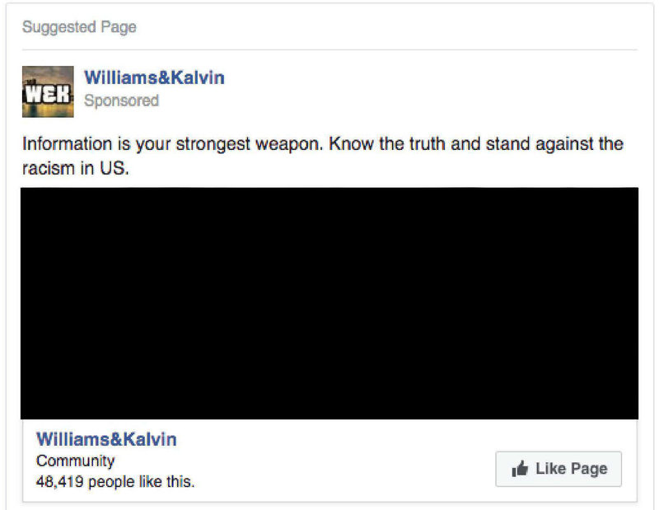Select the Suggested Page heading
This screenshot has height=510, width=659.
(x=79, y=27)
